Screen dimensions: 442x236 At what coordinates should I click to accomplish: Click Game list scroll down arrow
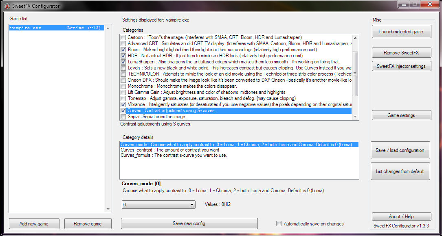[108, 209]
